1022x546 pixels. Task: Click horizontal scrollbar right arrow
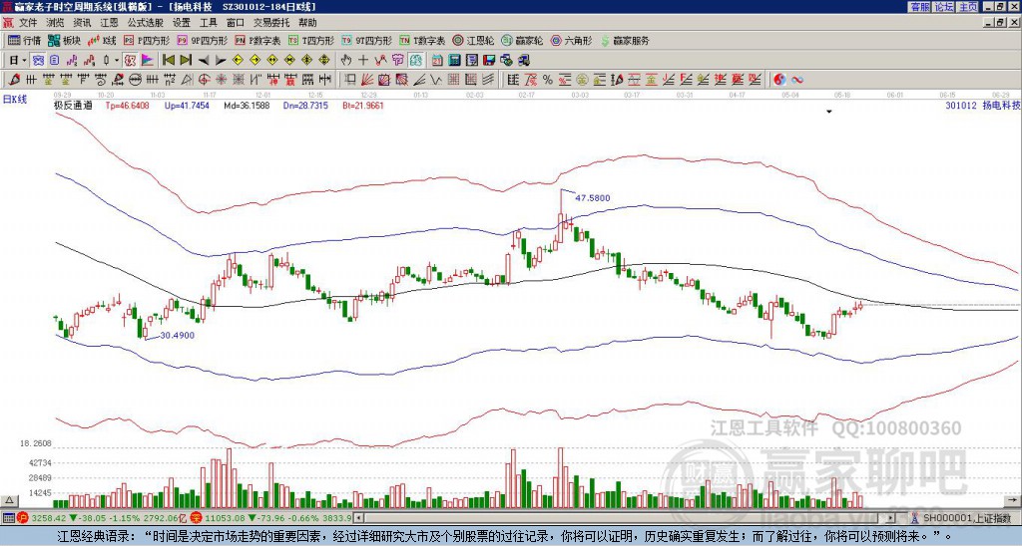tap(891, 518)
